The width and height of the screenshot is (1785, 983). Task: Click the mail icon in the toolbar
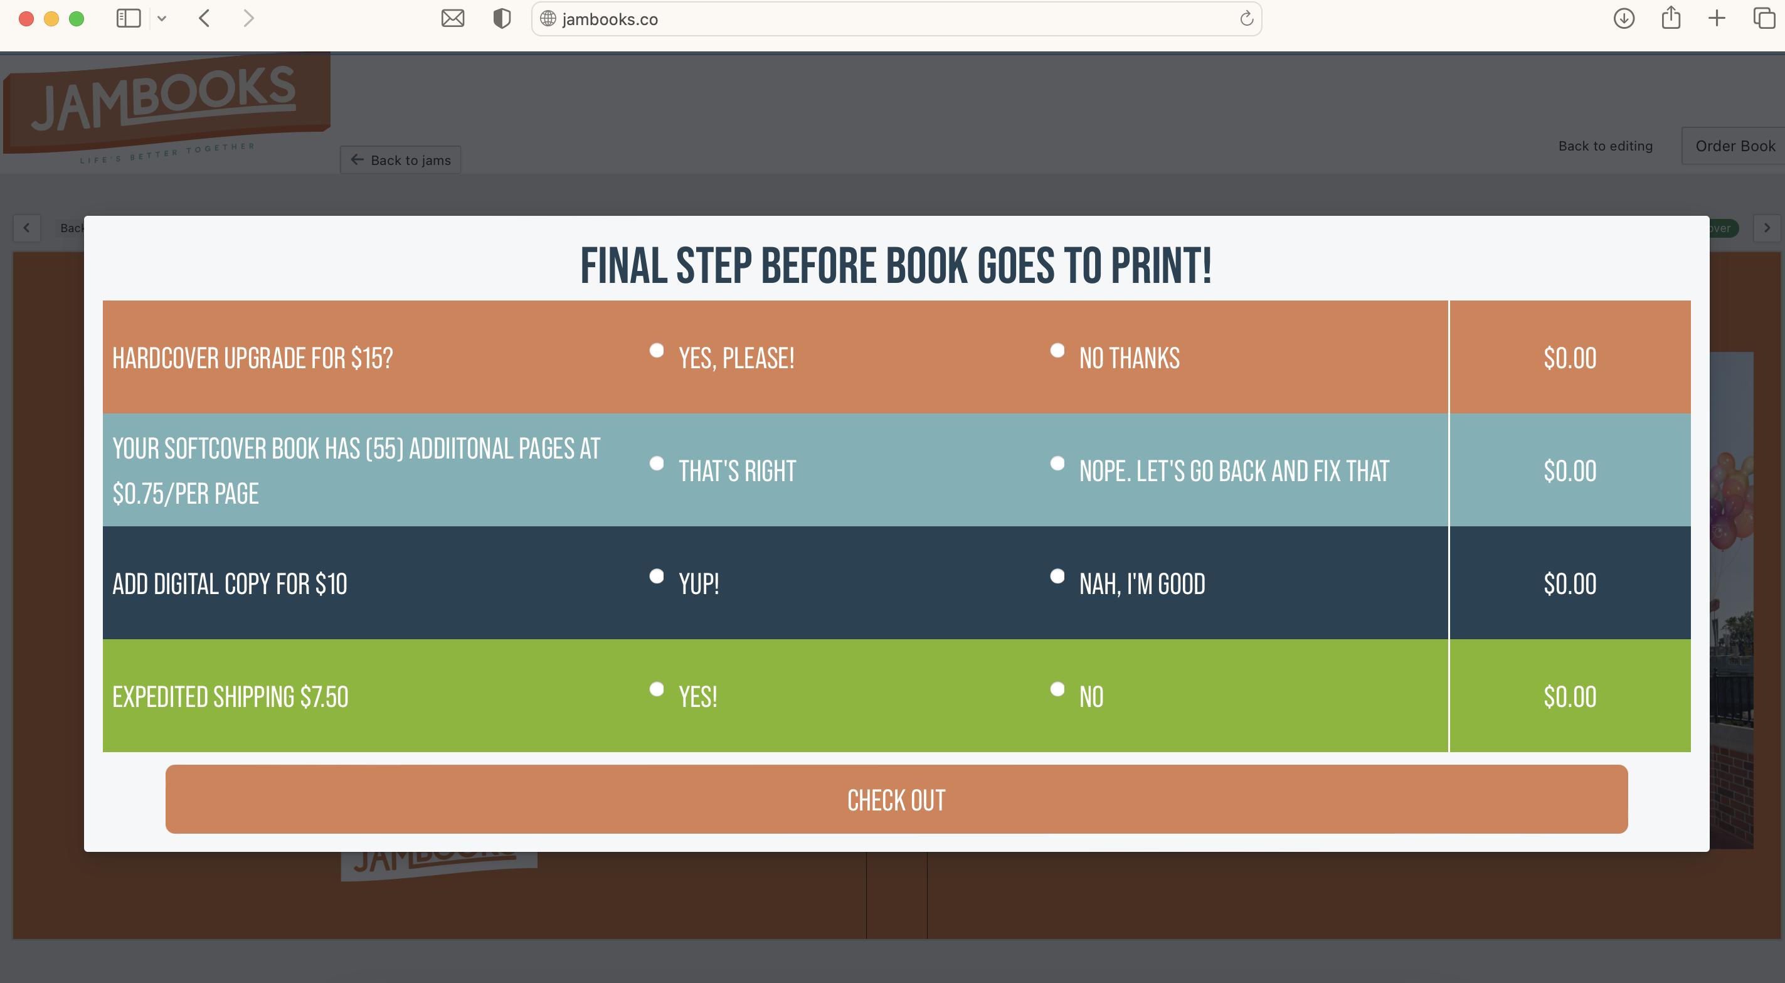tap(452, 18)
